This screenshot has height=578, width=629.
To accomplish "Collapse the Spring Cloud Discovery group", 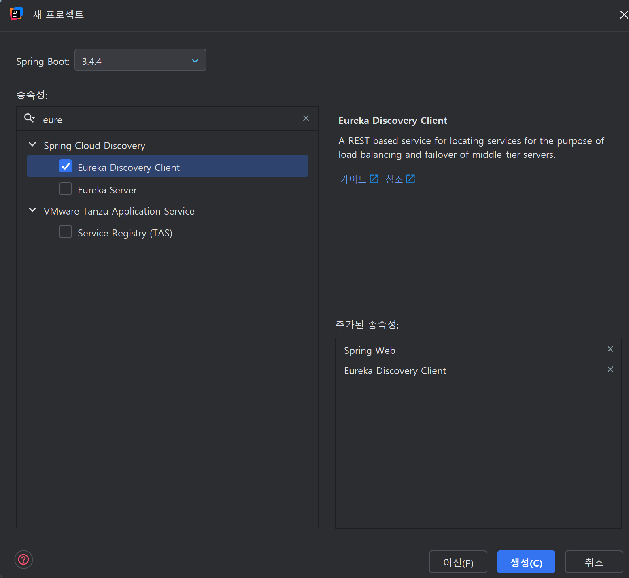I will pos(32,144).
